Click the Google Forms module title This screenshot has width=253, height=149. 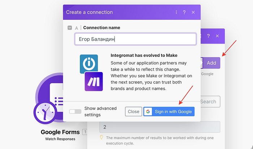(x=60, y=132)
